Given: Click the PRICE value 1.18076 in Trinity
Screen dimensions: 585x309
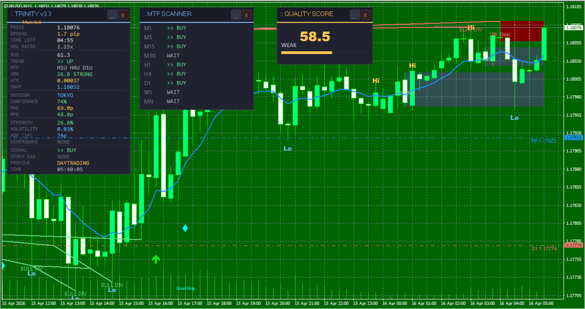Looking at the screenshot, I should click(68, 27).
